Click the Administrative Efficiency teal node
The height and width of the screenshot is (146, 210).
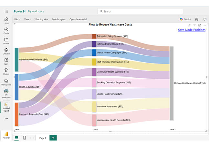(16, 60)
